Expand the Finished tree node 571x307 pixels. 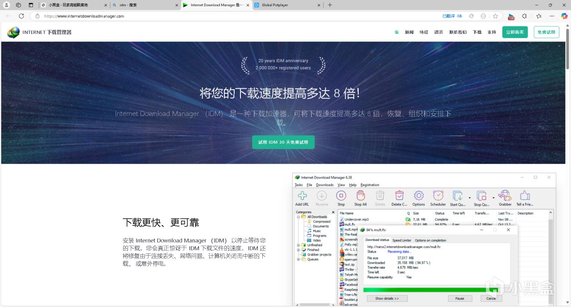(x=298, y=250)
